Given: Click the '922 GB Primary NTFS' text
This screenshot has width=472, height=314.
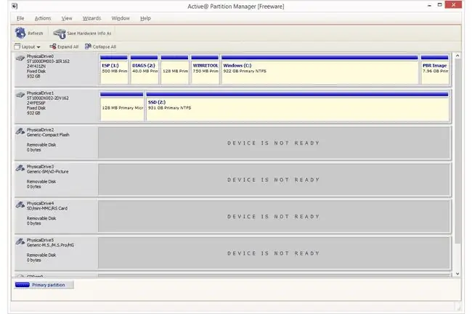Looking at the screenshot, I should pos(245,71).
